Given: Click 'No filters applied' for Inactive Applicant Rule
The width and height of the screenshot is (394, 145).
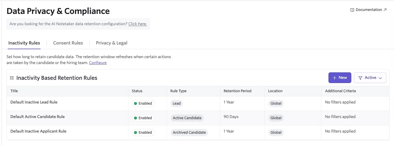Looking at the screenshot, I should coord(340,131).
